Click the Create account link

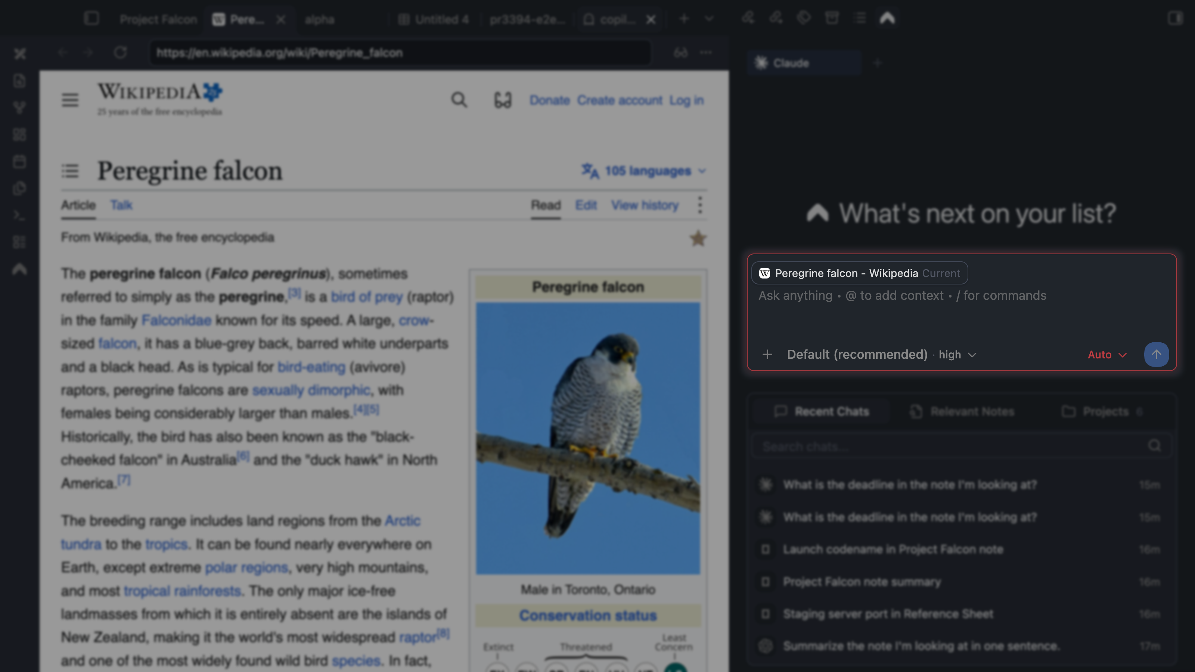pyautogui.click(x=619, y=100)
